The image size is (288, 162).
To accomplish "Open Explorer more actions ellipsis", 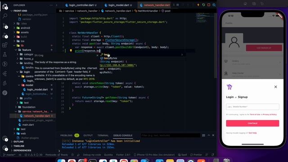I will [x=51, y=5].
